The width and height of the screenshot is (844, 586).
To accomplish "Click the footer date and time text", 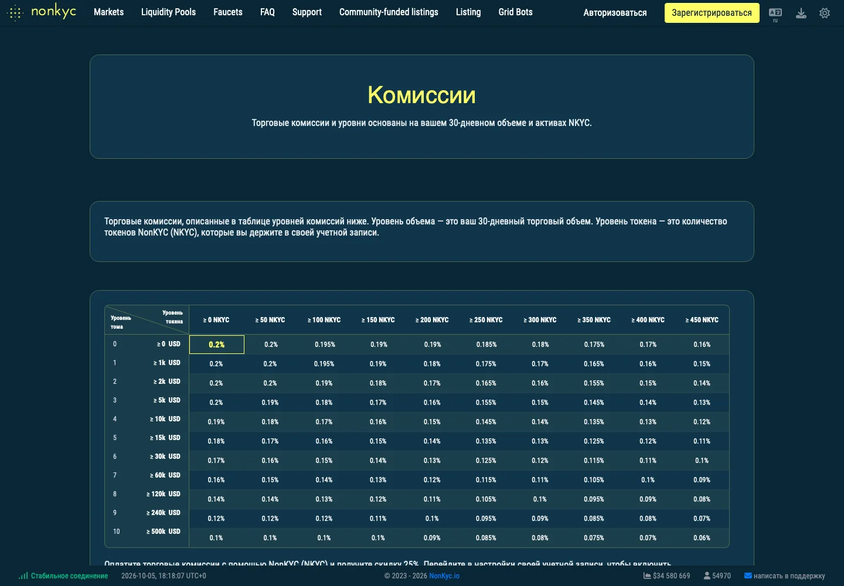I will 164,575.
